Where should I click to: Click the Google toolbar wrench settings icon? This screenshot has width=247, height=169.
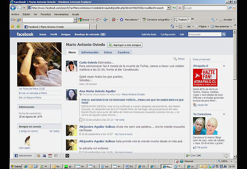213,20
